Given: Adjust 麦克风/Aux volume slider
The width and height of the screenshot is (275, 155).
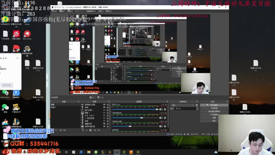Looking at the screenshot, I should point(135,109).
